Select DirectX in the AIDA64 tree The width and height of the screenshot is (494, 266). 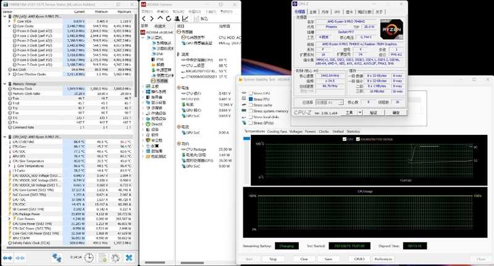click(156, 124)
